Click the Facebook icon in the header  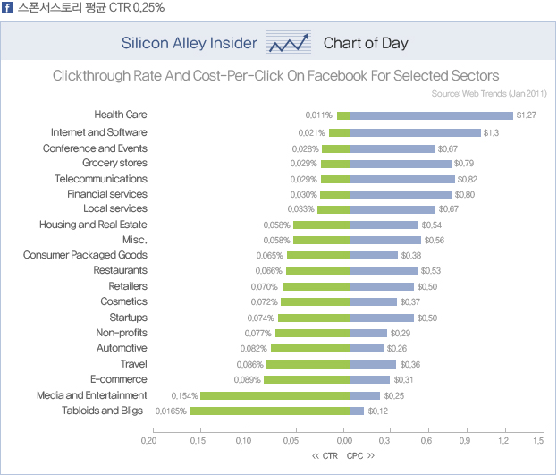coord(9,8)
